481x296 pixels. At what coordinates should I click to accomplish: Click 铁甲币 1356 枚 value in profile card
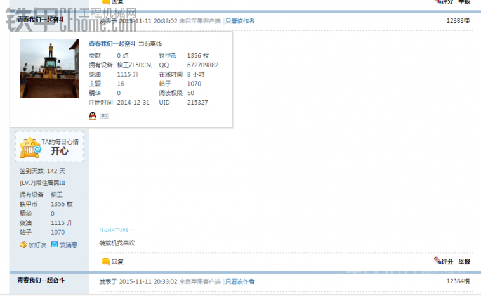(x=198, y=56)
